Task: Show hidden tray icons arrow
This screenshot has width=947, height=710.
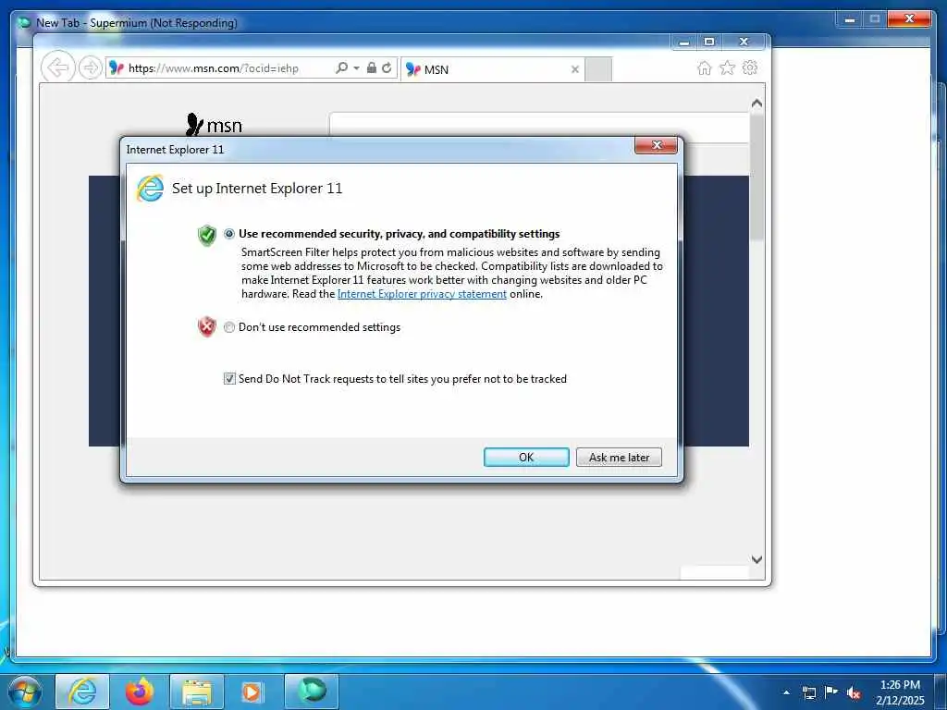Action: [786, 692]
